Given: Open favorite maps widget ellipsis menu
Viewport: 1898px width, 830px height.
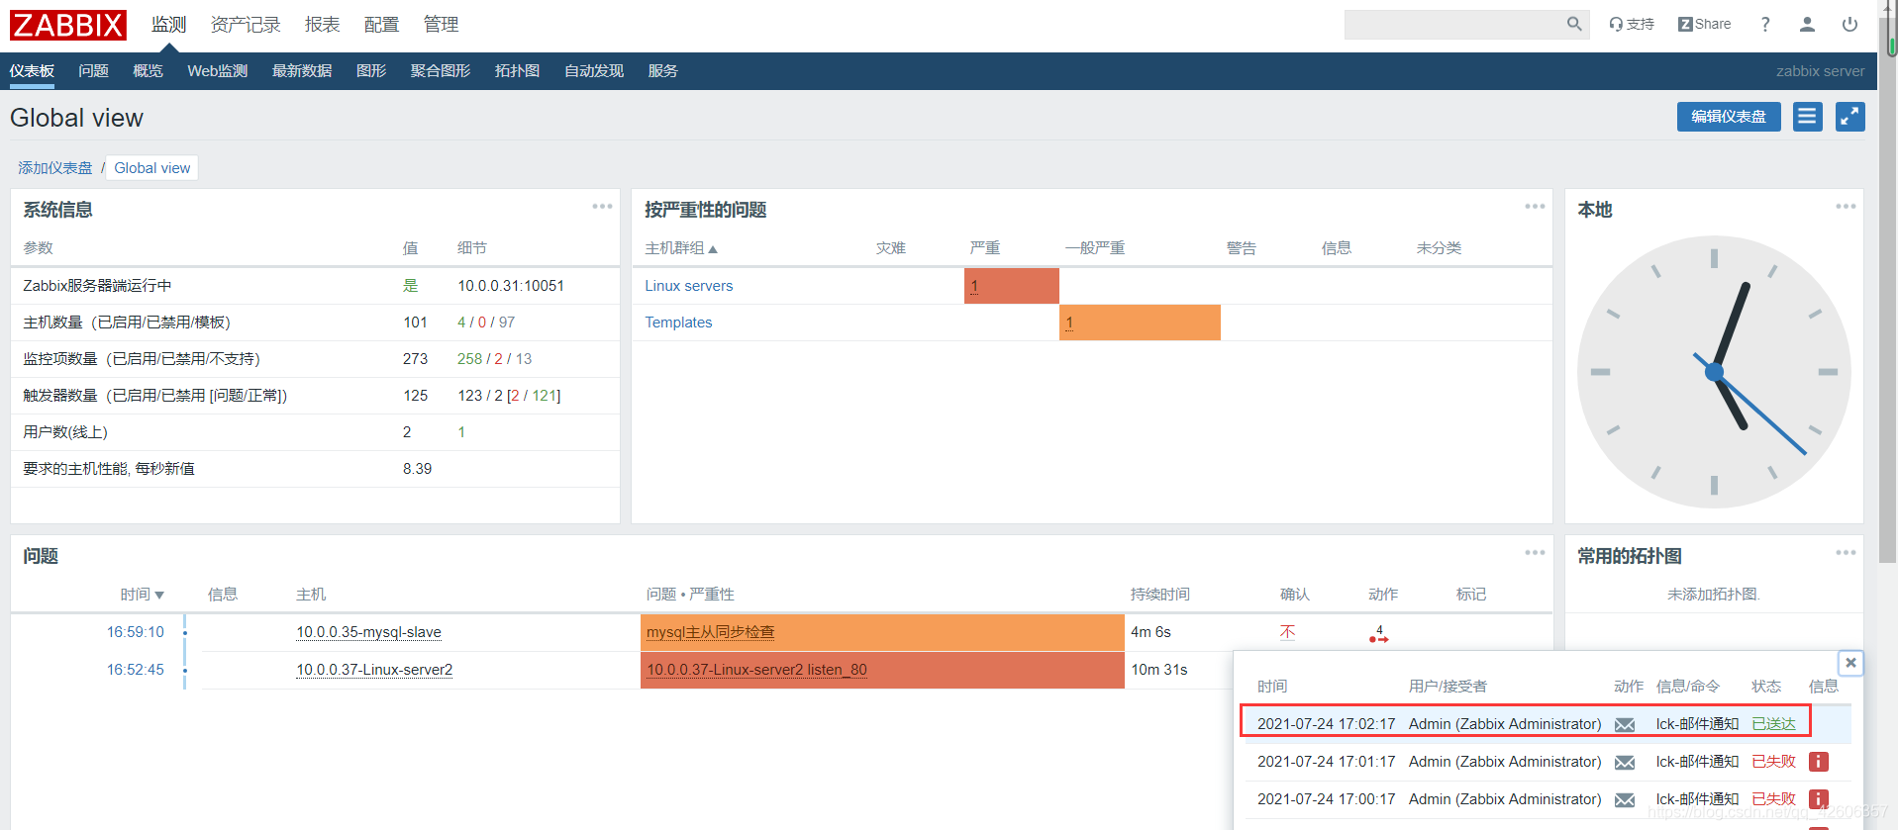Looking at the screenshot, I should coord(1846,553).
